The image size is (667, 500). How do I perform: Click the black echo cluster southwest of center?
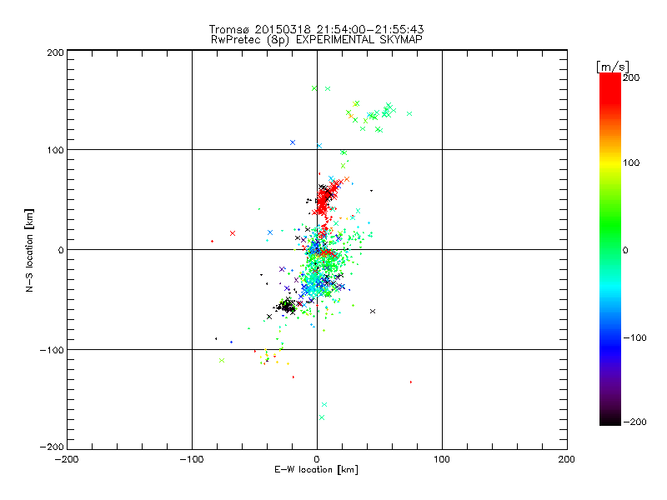(x=286, y=306)
